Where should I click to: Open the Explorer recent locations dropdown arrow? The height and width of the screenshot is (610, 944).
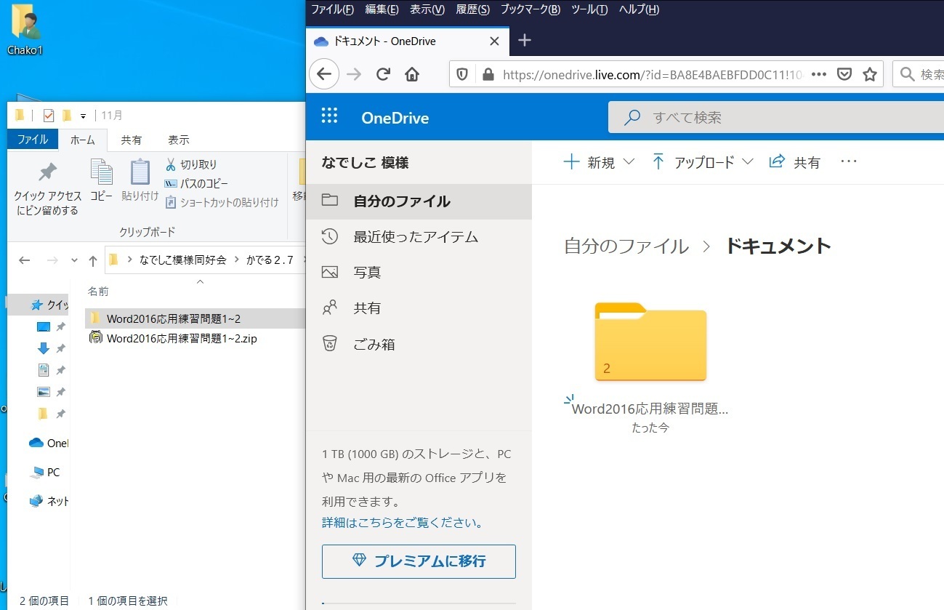point(74,260)
